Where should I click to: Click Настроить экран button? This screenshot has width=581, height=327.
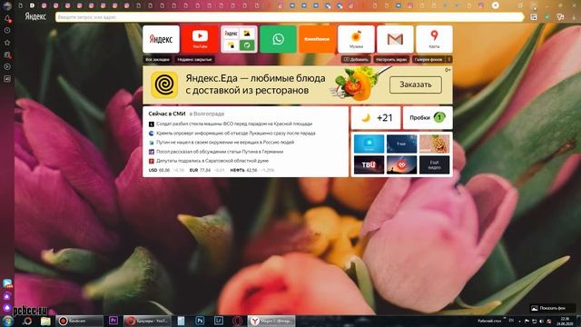(x=391, y=59)
